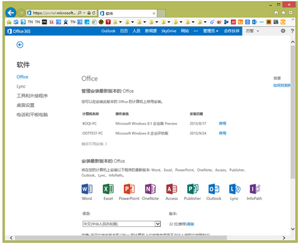Open 网站 in the top navigation
Viewport: 299px width, 244px height.
pyautogui.click(x=185, y=31)
